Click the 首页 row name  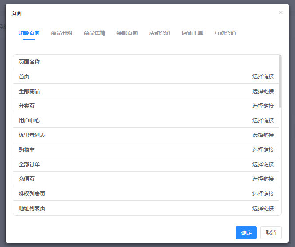[24, 77]
